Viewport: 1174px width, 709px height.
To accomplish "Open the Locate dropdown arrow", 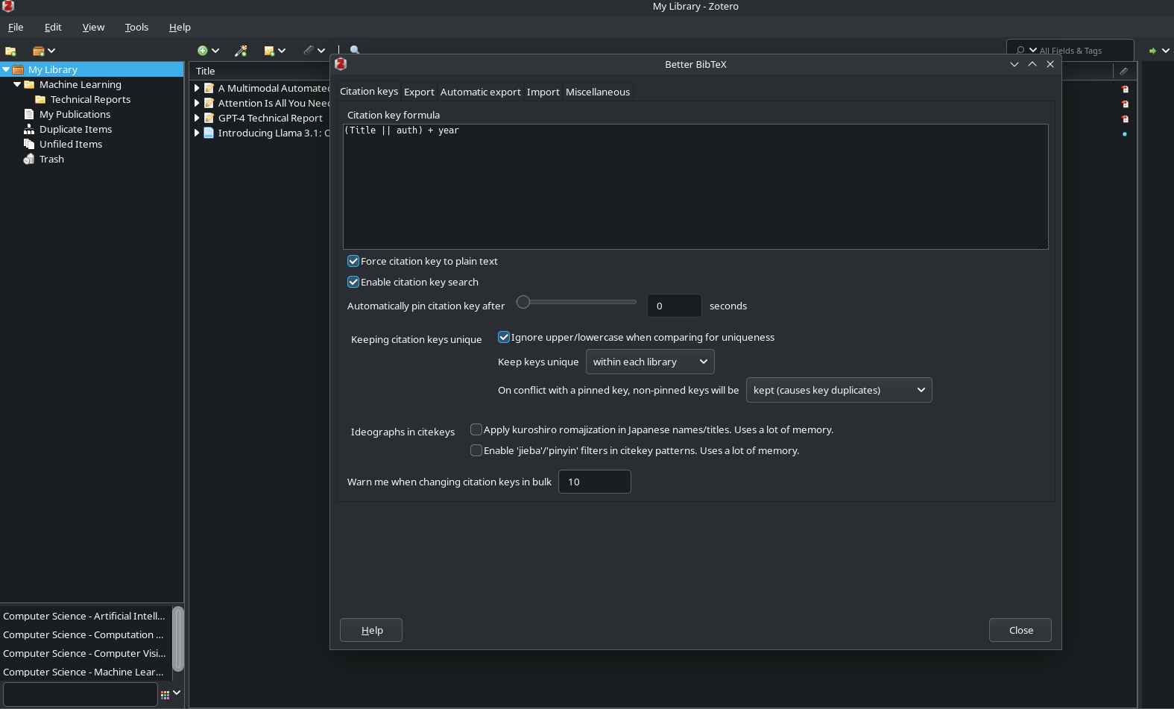I will coord(1166,51).
